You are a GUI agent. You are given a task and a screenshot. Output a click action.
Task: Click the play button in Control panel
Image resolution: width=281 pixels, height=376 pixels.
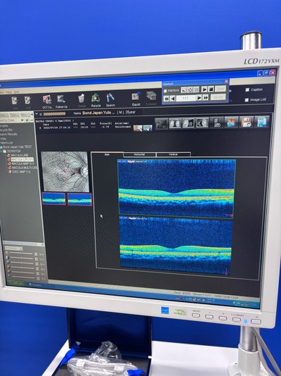pyautogui.click(x=204, y=89)
